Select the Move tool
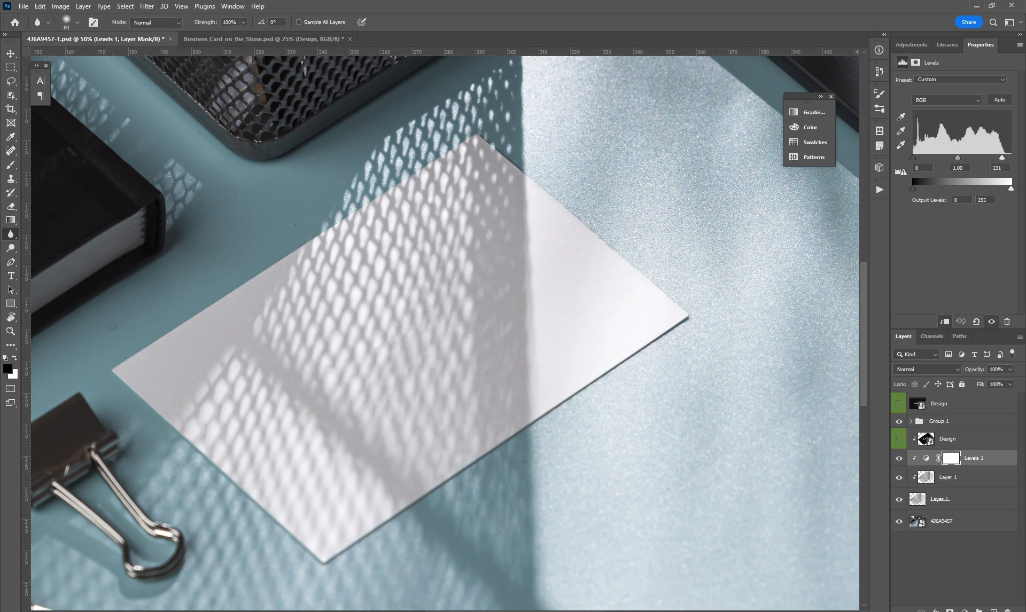The height and width of the screenshot is (612, 1026). pyautogui.click(x=11, y=53)
